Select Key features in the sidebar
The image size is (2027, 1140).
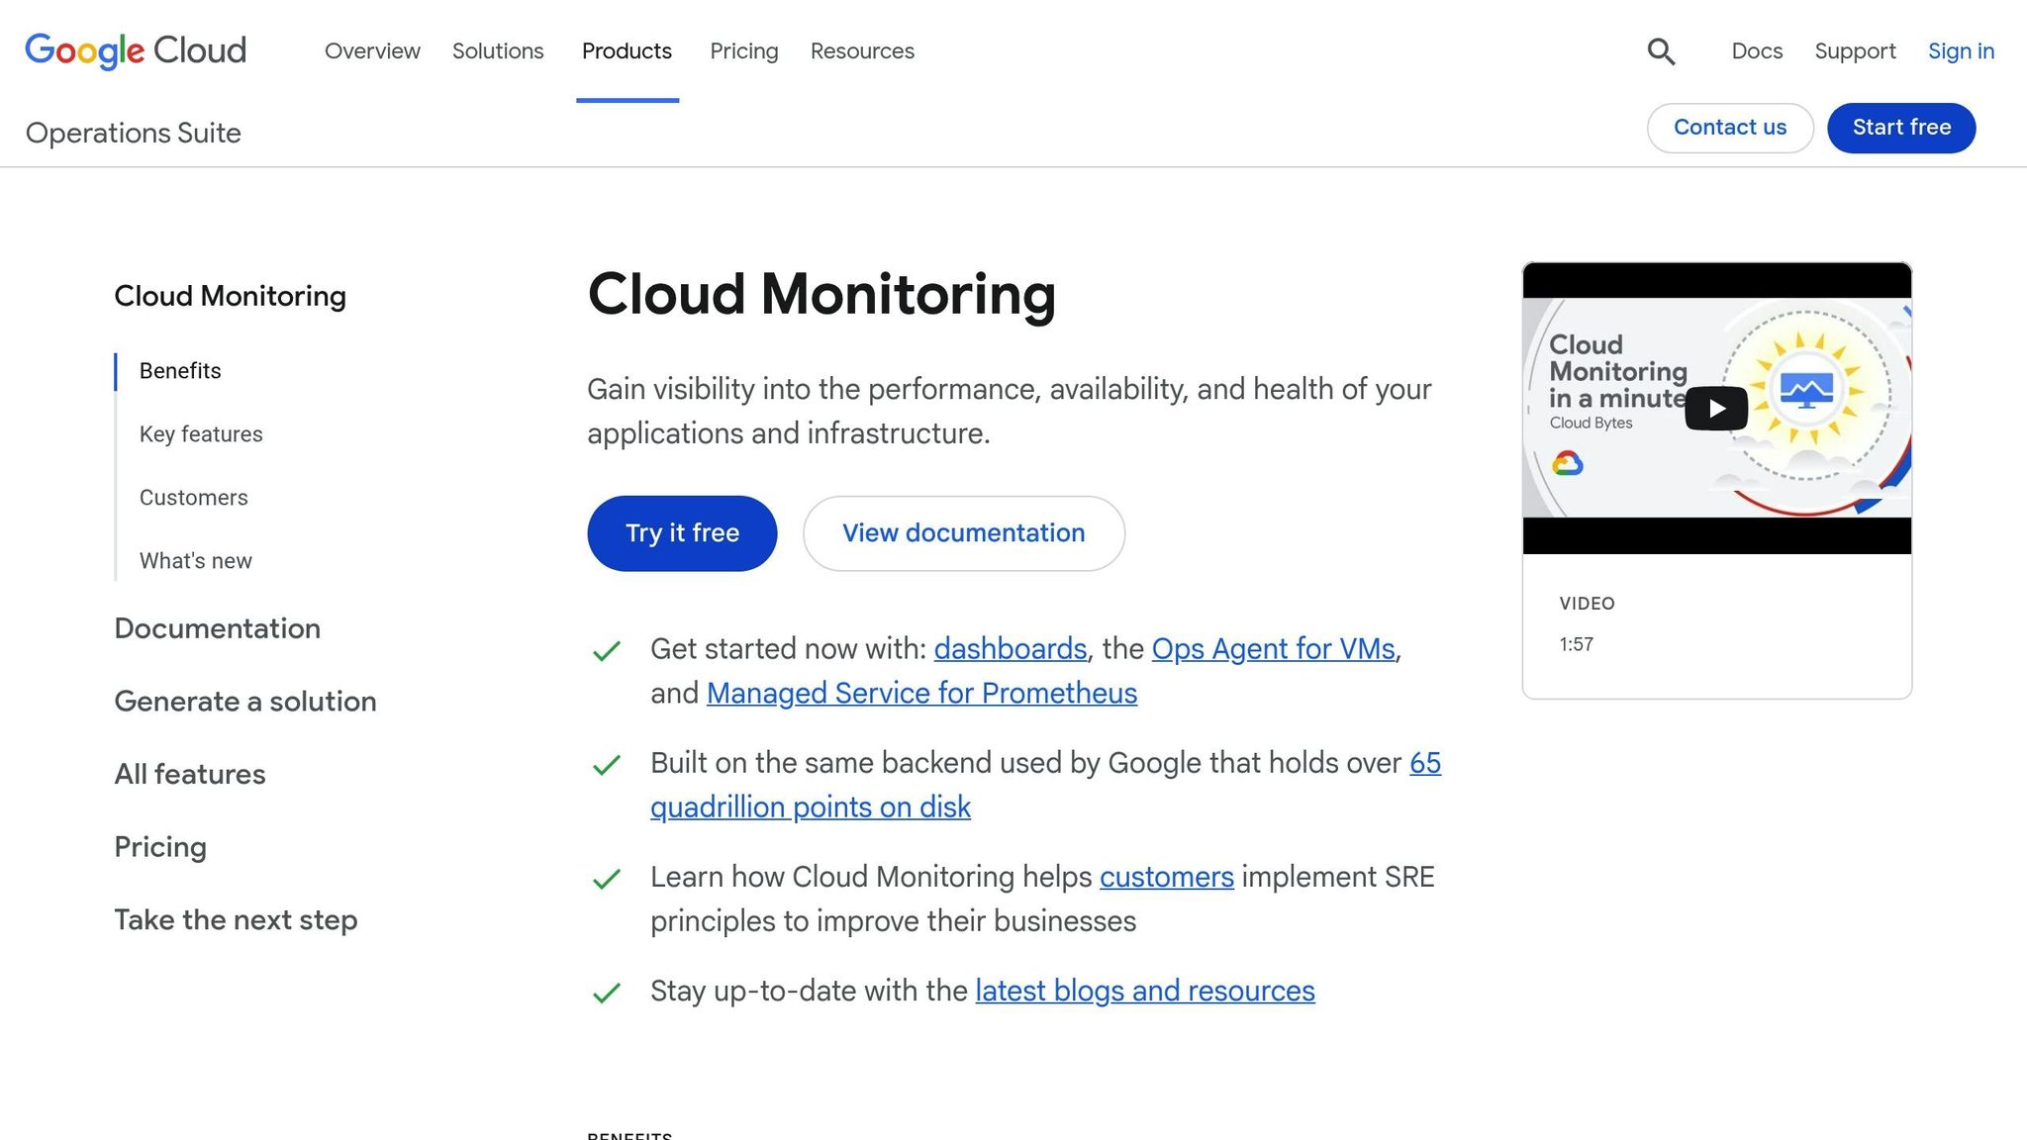click(x=200, y=433)
